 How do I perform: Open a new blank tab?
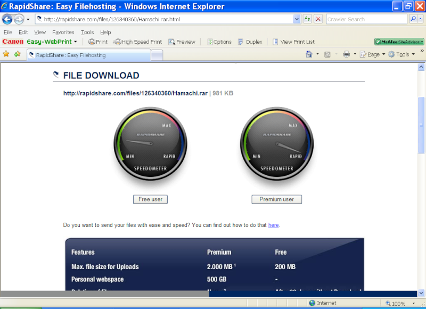point(157,55)
